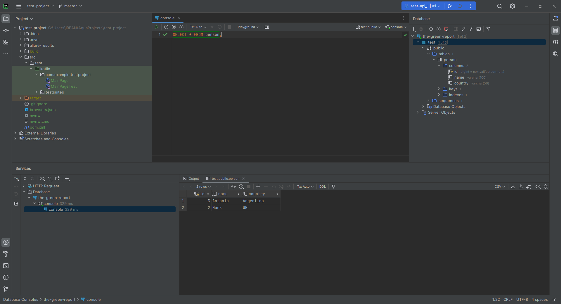Viewport: 561px width, 304px height.
Task: Open console session dropdown in editor toolbar
Action: (x=396, y=27)
